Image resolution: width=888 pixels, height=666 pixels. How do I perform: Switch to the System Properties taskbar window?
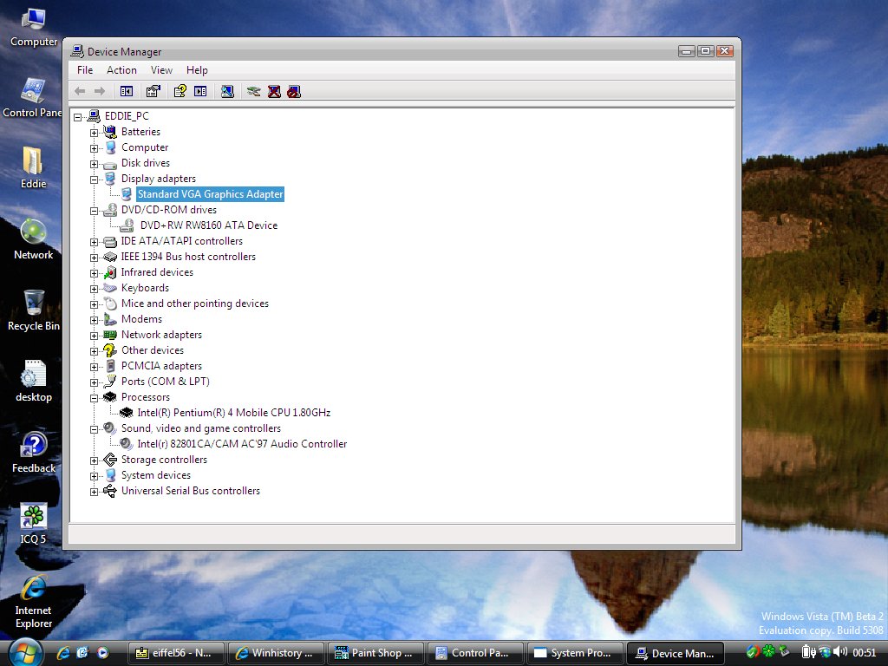point(575,652)
